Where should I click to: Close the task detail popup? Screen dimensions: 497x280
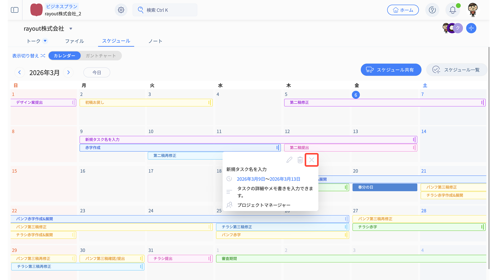[x=311, y=160]
